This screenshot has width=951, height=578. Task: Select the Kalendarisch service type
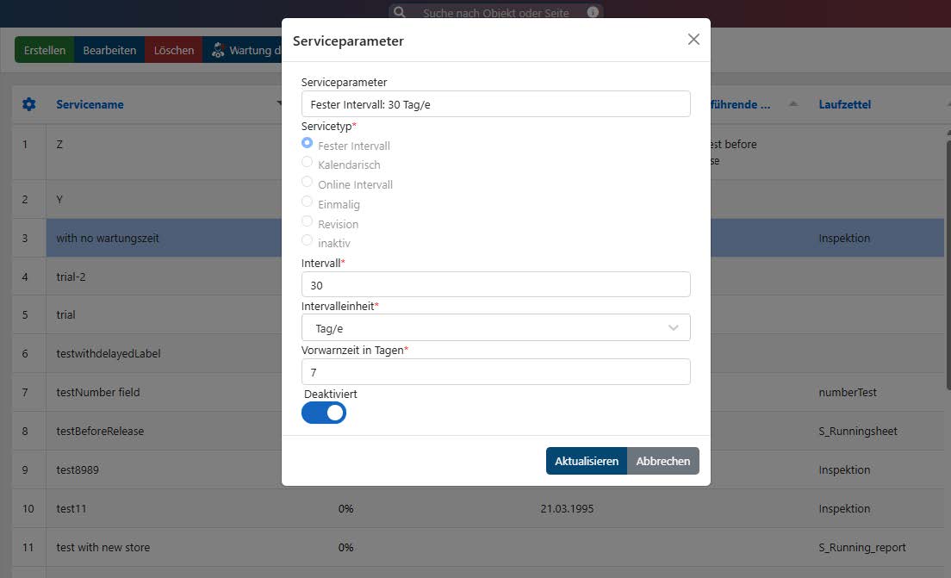tap(308, 163)
